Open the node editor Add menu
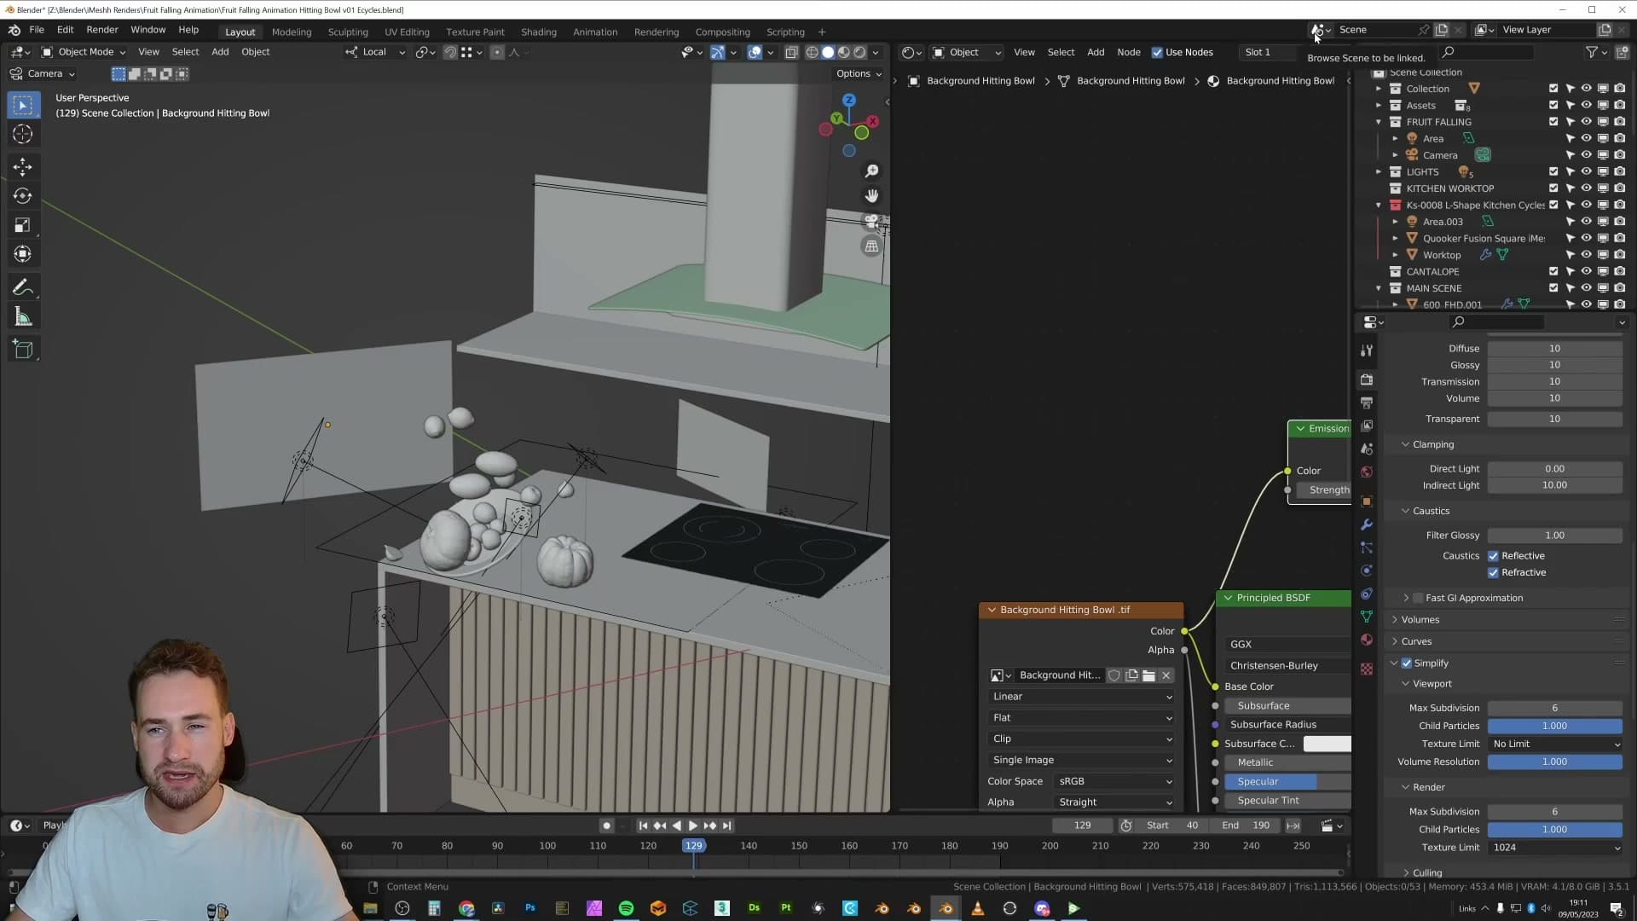Screen dimensions: 1637x921 click(x=1096, y=52)
